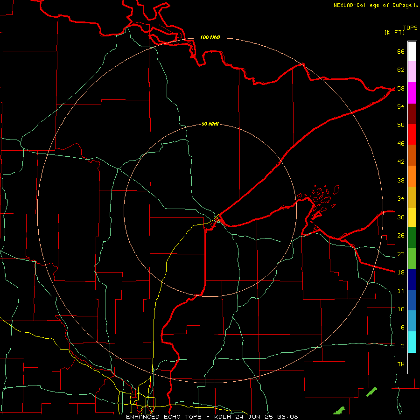420x420 pixels.
Task: Click the light green 26 kft swatch
Action: [412, 259]
